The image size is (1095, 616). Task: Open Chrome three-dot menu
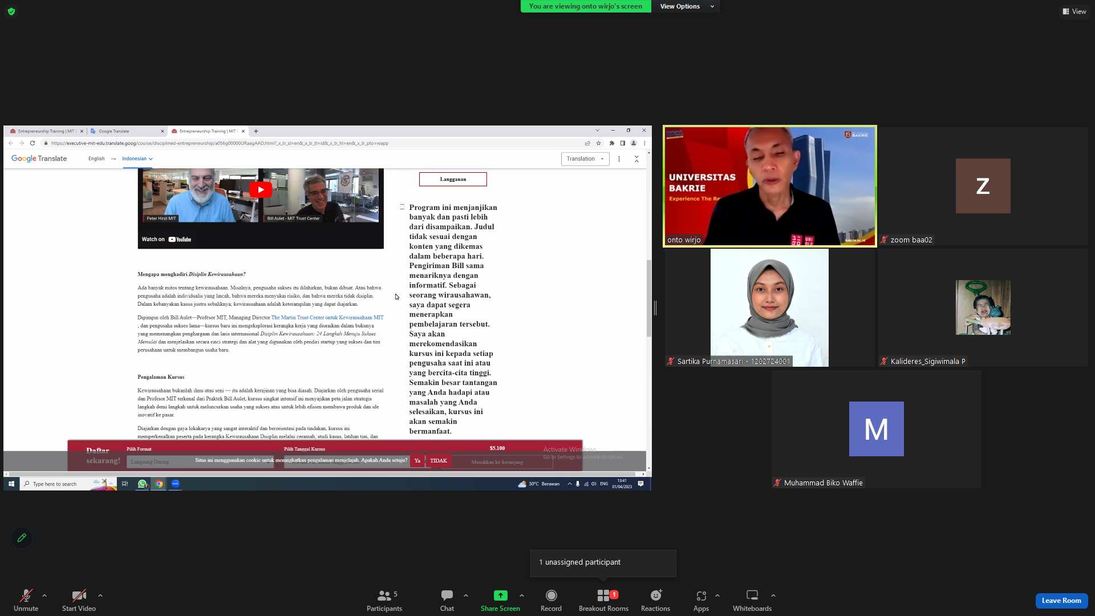tap(644, 143)
